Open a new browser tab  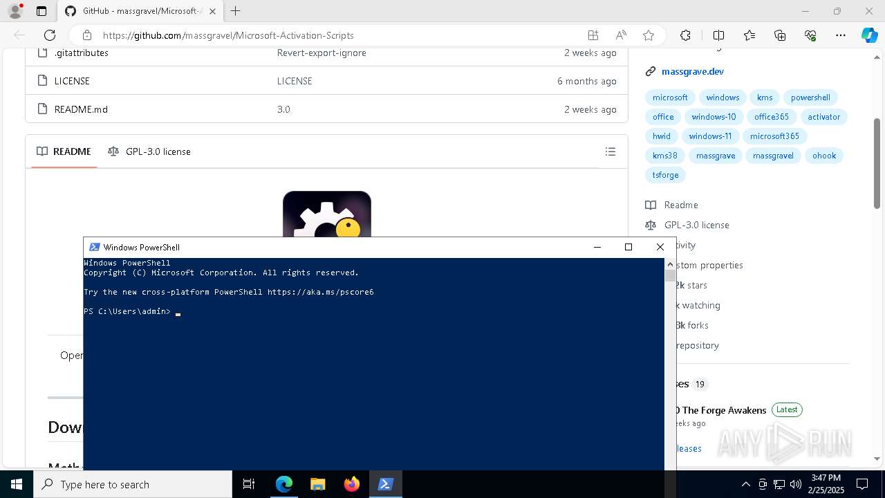click(x=235, y=11)
